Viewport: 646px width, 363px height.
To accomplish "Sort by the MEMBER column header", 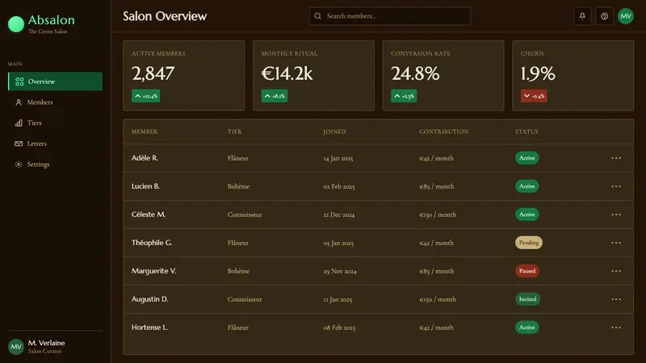I will click(x=145, y=131).
